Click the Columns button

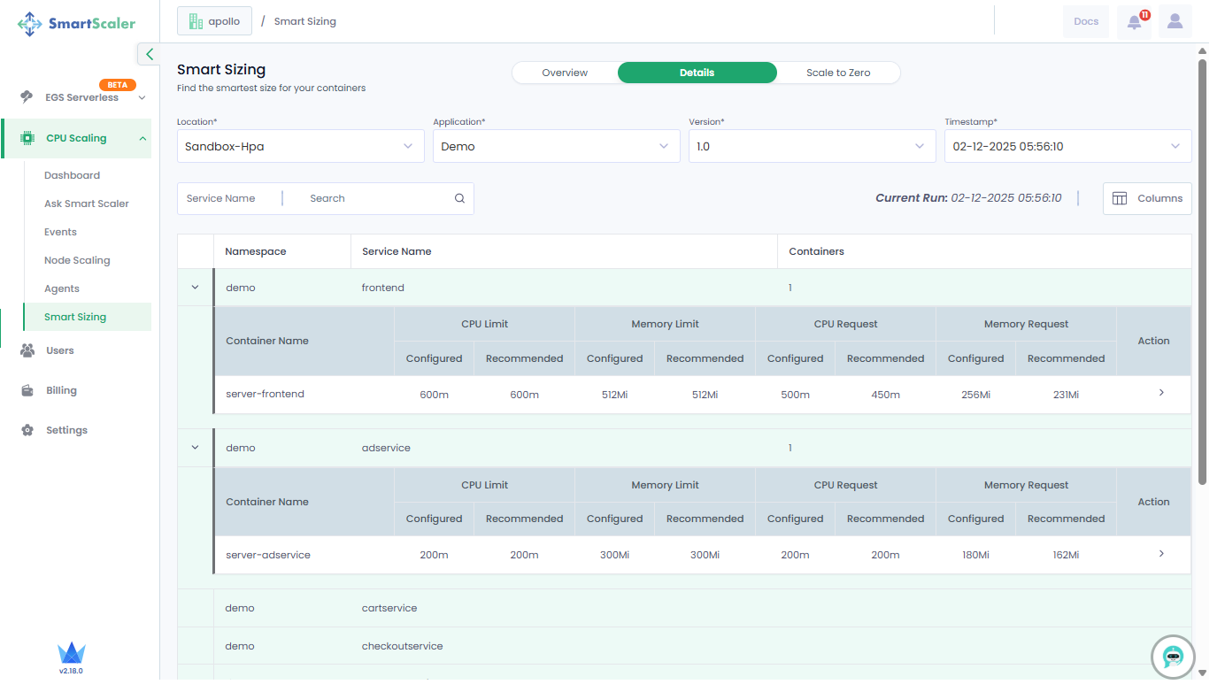(1147, 199)
